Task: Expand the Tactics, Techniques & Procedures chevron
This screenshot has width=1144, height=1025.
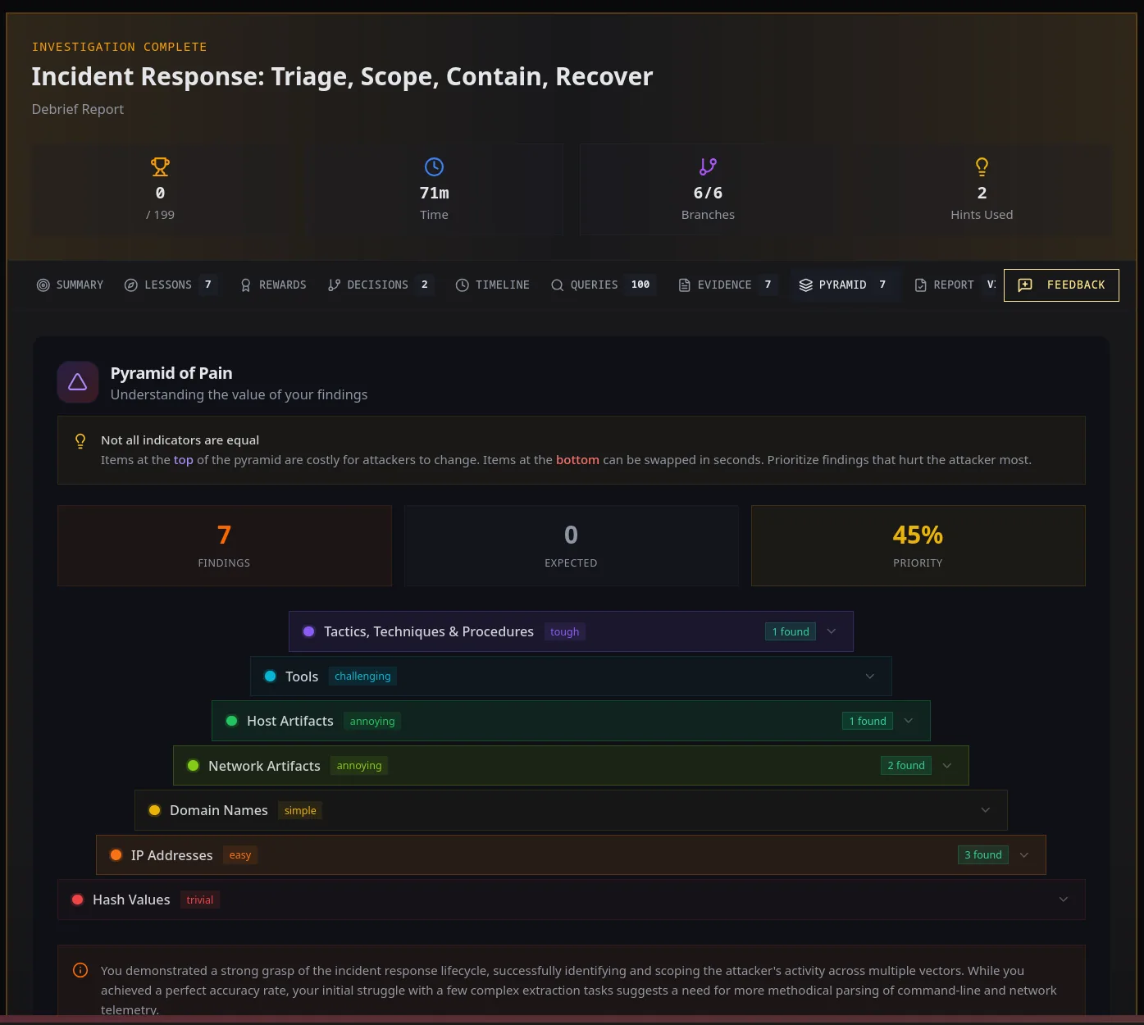Action: click(x=832, y=631)
